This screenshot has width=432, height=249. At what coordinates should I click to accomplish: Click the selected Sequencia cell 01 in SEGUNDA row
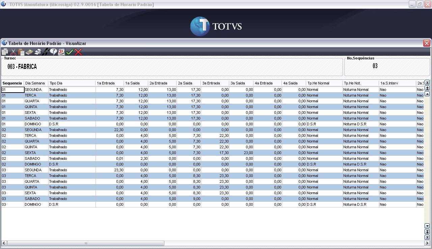(x=12, y=90)
